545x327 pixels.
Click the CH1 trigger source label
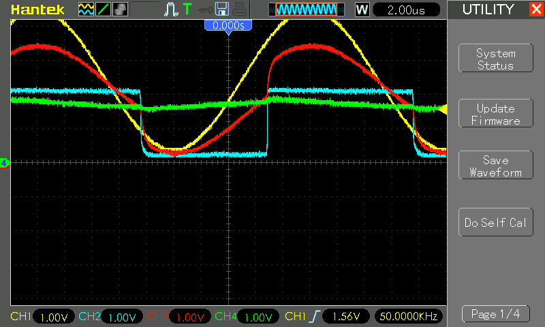295,316
